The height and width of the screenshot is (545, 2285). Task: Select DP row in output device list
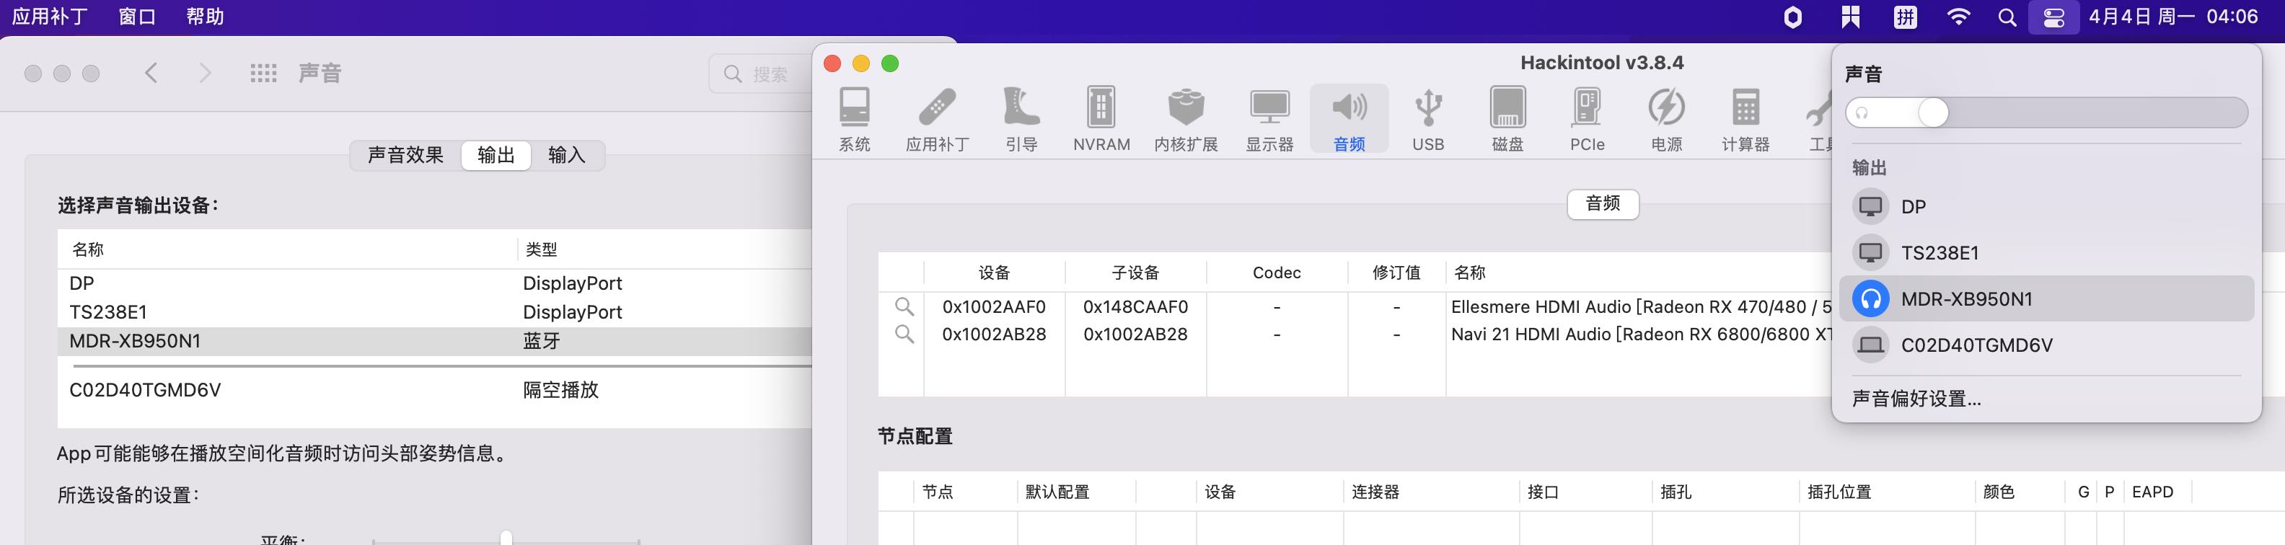click(x=435, y=283)
